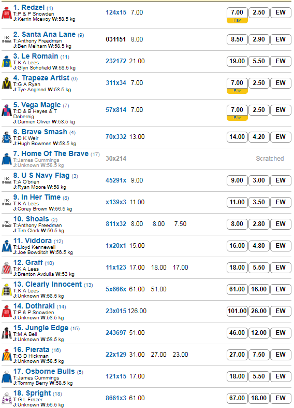Image resolution: width=294 pixels, height=408 pixels.
Task: Click Trapeze Artist's black and yellow silk icon
Action: point(7,83)
